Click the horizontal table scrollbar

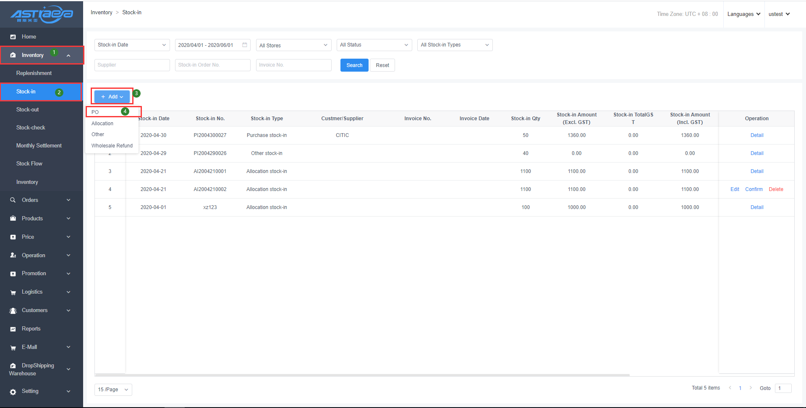coord(362,375)
